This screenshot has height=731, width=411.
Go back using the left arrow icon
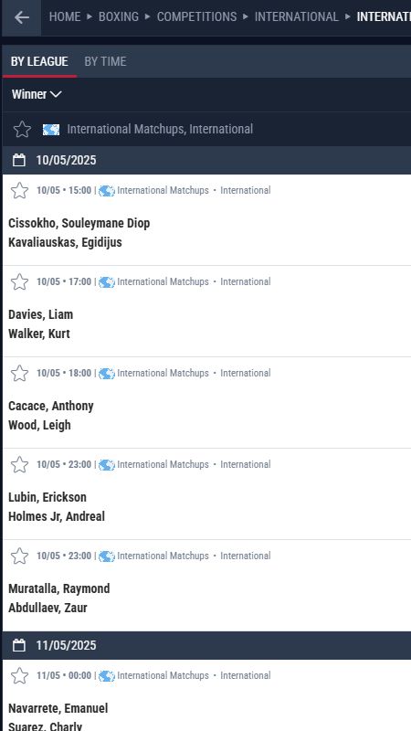21,17
